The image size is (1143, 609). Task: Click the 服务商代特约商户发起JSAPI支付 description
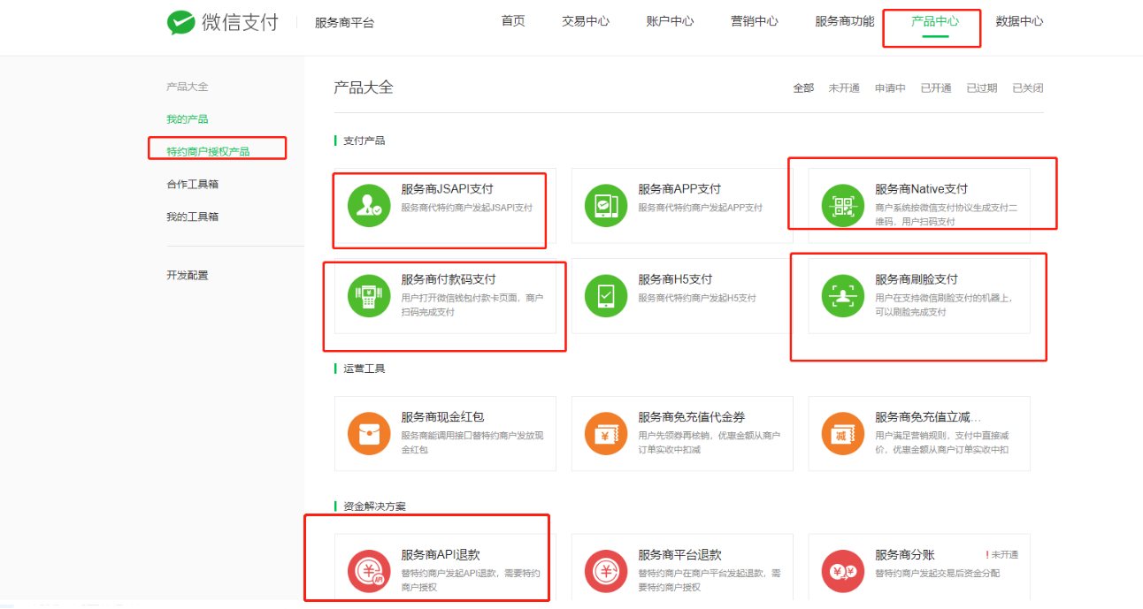(466, 208)
